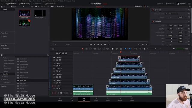This screenshot has width=192, height=108.
Task: Switch to the Edit page tab
Action: pos(84,99)
